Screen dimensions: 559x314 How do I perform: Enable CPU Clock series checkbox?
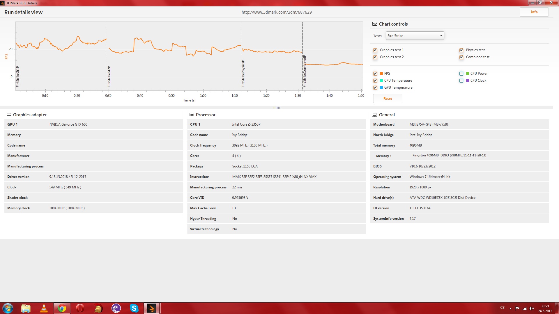pyautogui.click(x=461, y=81)
